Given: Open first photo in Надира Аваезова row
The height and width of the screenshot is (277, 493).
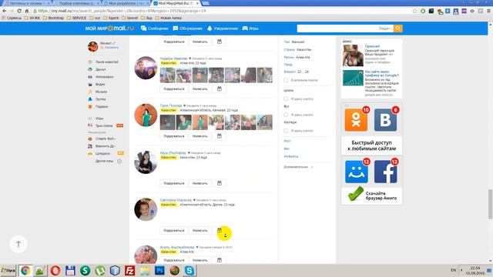Looking at the screenshot, I should [168, 75].
